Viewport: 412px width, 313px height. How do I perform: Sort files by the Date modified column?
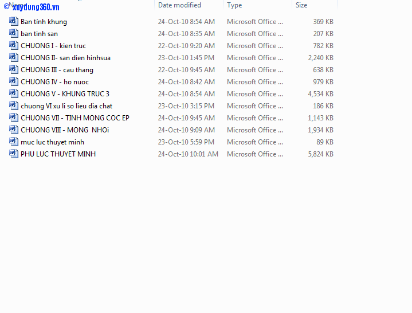179,5
